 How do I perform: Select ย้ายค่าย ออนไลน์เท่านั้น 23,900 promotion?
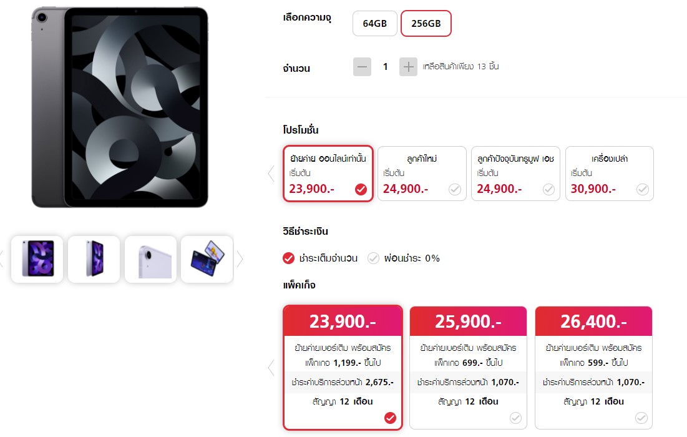point(328,174)
